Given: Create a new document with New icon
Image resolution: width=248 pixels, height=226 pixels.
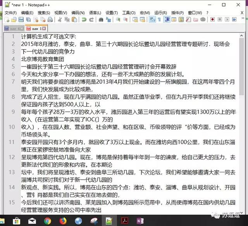Looking at the screenshot, I should pyautogui.click(x=7, y=20).
